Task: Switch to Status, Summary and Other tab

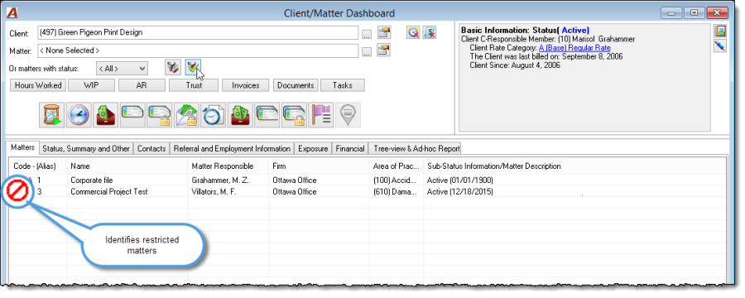Action: [86, 149]
